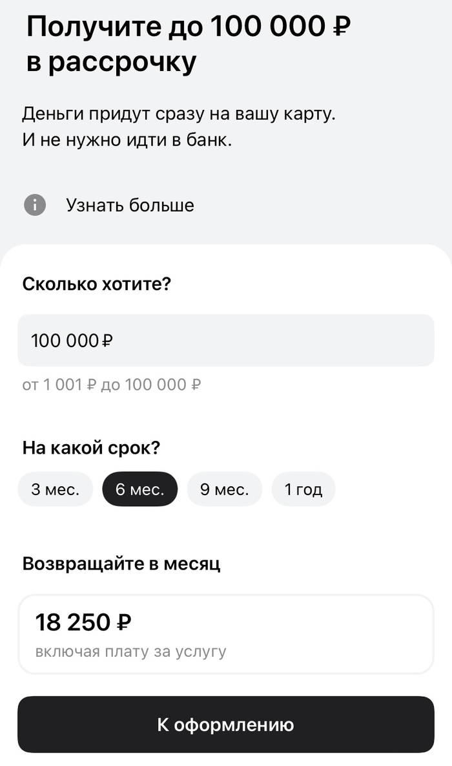The width and height of the screenshot is (452, 766).
Task: Choose the 6 мес. term chip
Action: [139, 489]
